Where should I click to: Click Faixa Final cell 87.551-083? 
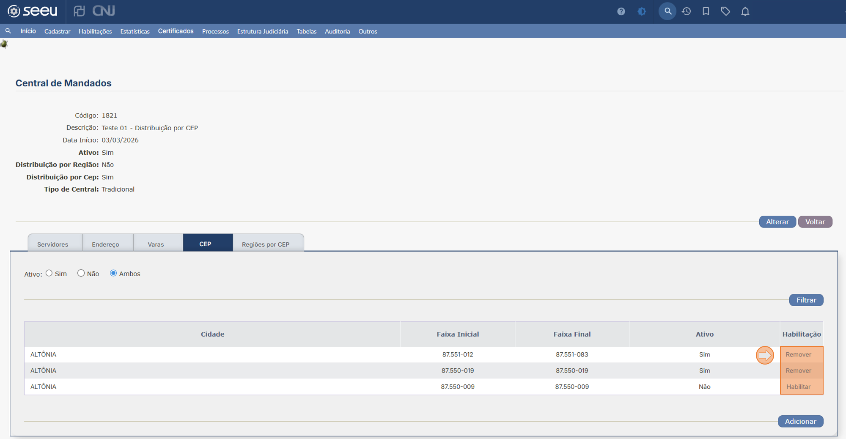click(x=572, y=354)
